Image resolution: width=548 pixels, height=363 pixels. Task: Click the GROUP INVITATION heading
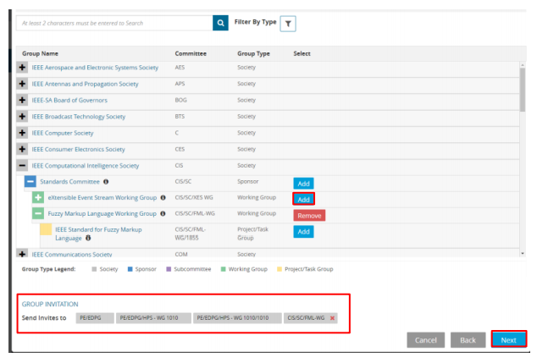(x=50, y=304)
